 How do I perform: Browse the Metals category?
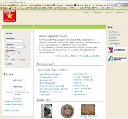pyautogui.click(x=76, y=83)
